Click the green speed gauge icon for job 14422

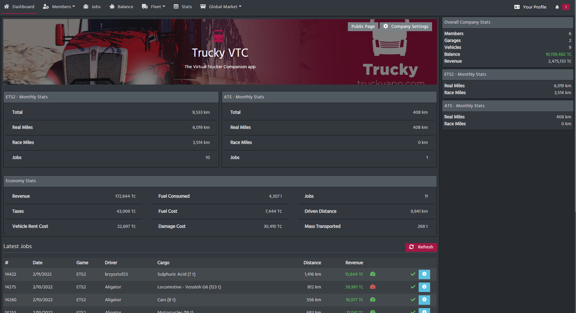tap(373, 274)
